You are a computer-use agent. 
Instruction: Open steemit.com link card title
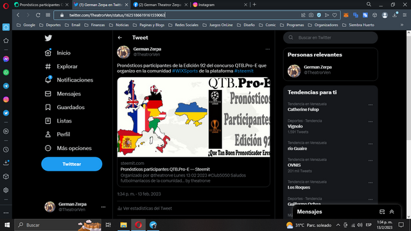pos(165,169)
